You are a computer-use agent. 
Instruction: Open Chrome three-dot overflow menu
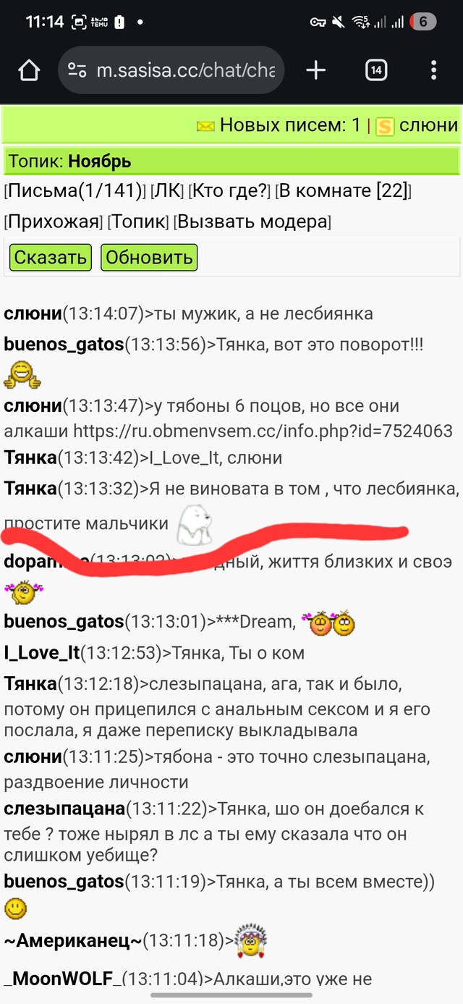(433, 70)
